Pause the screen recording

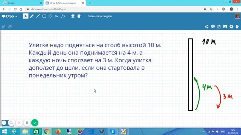[x=27, y=123]
